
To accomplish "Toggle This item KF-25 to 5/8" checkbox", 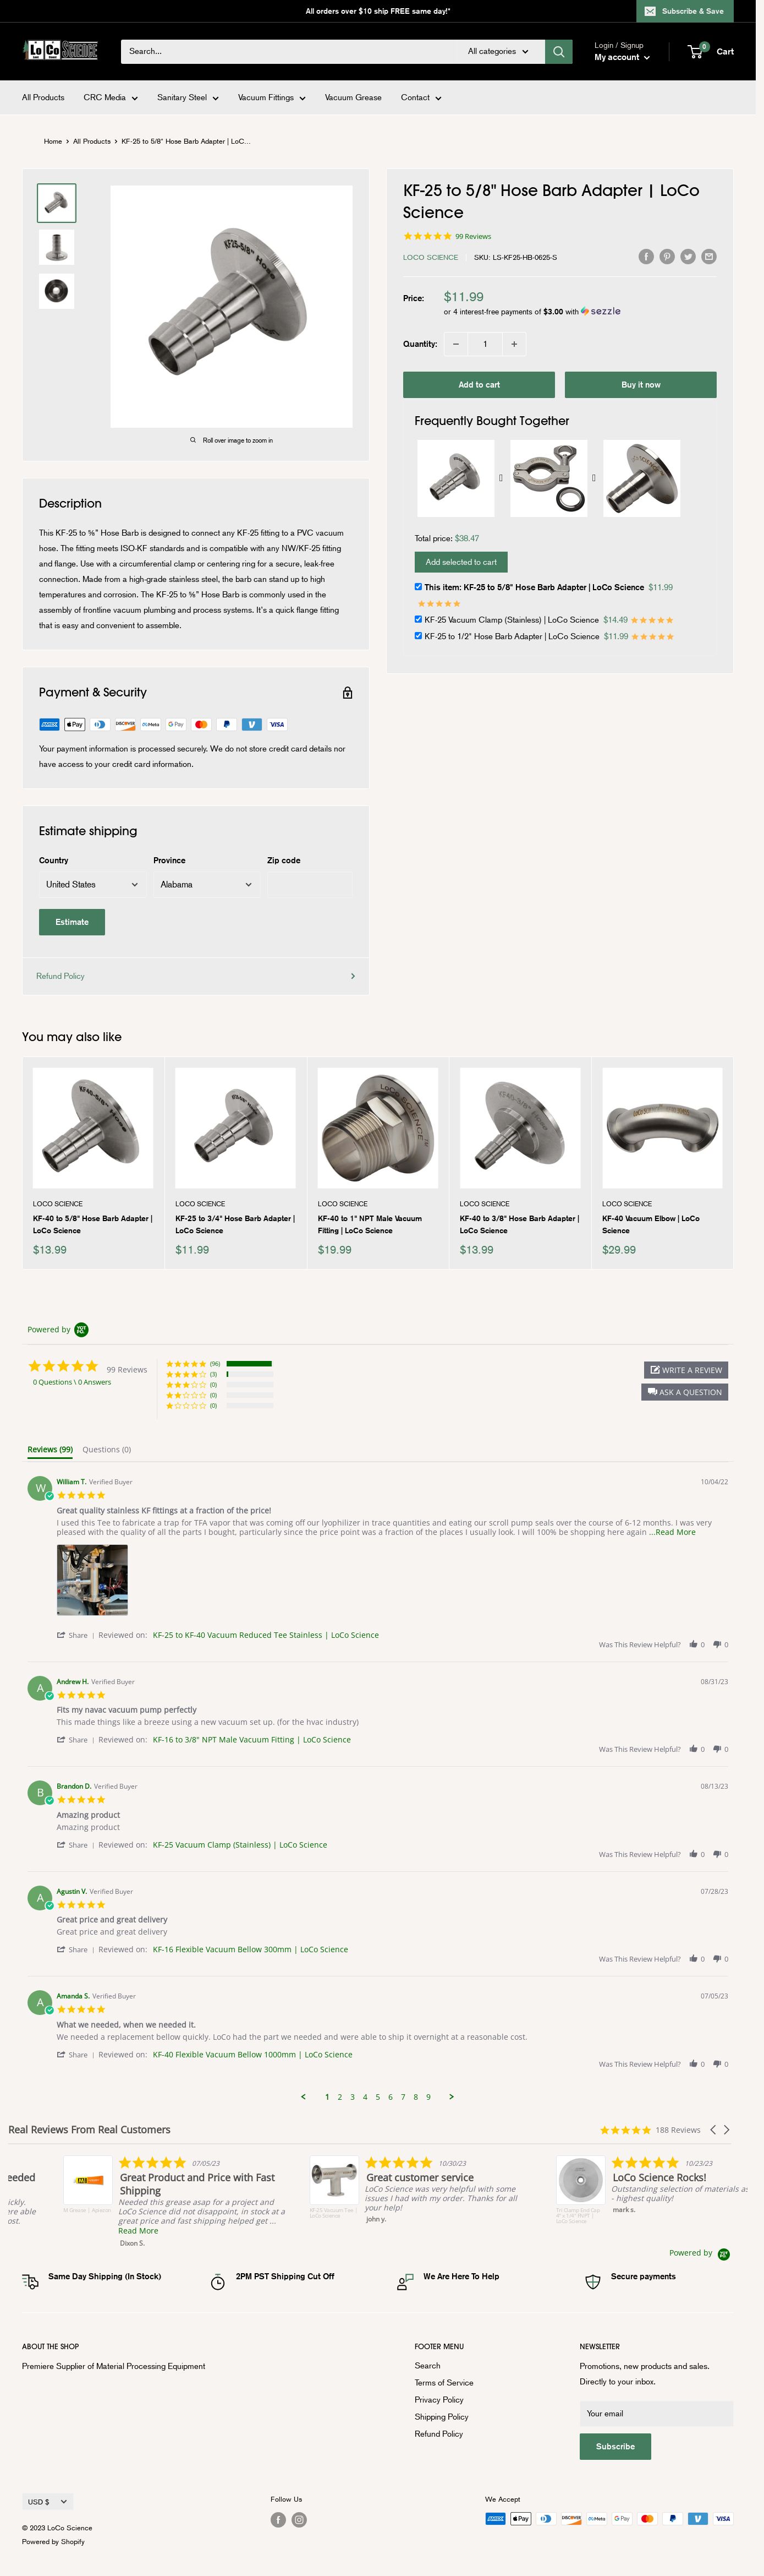I will [417, 586].
